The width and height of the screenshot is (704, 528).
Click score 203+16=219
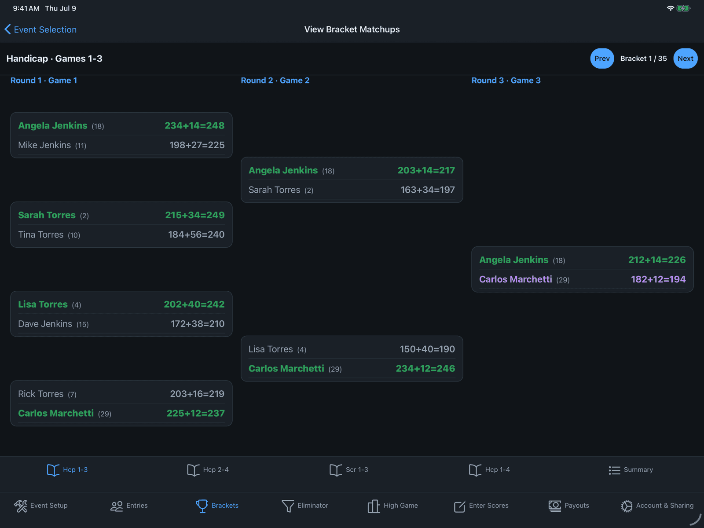[x=197, y=394]
